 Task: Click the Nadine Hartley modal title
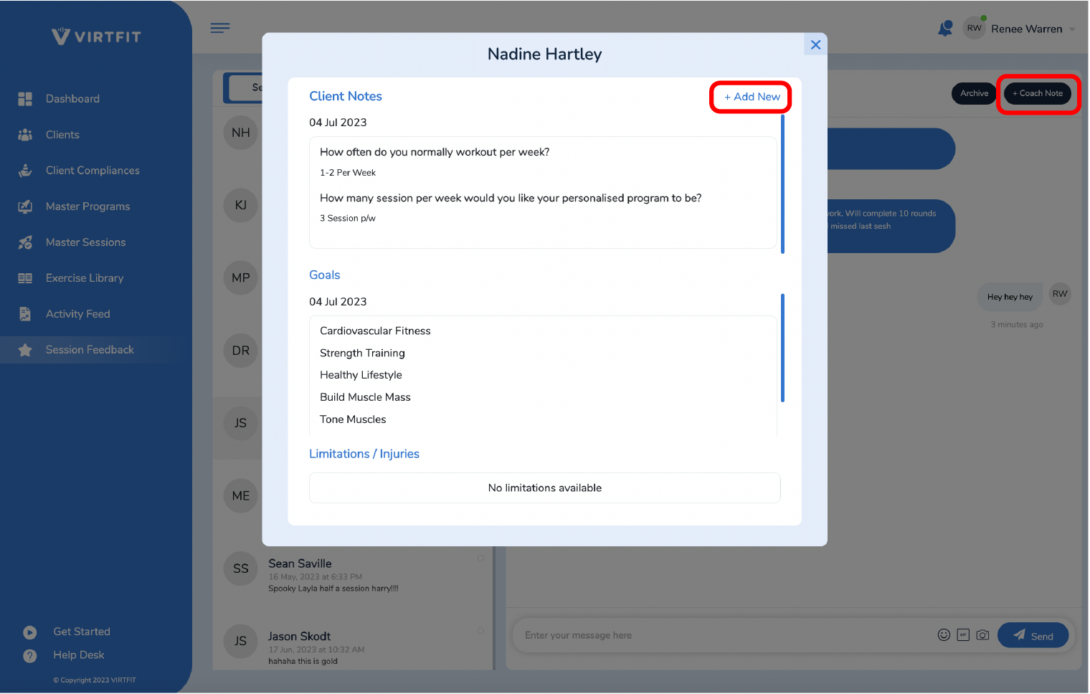545,54
